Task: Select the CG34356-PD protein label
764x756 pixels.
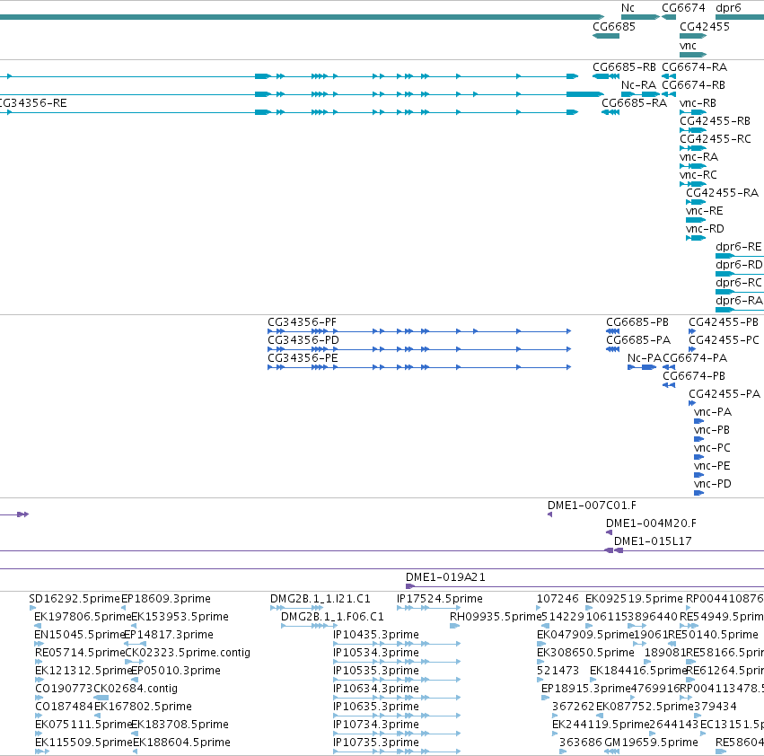Action: [303, 339]
